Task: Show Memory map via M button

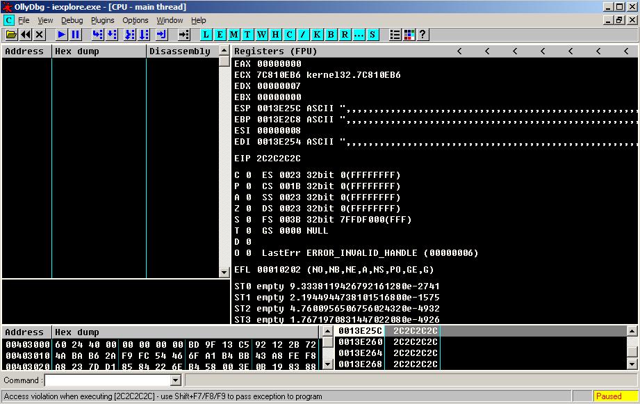Action: (x=234, y=35)
